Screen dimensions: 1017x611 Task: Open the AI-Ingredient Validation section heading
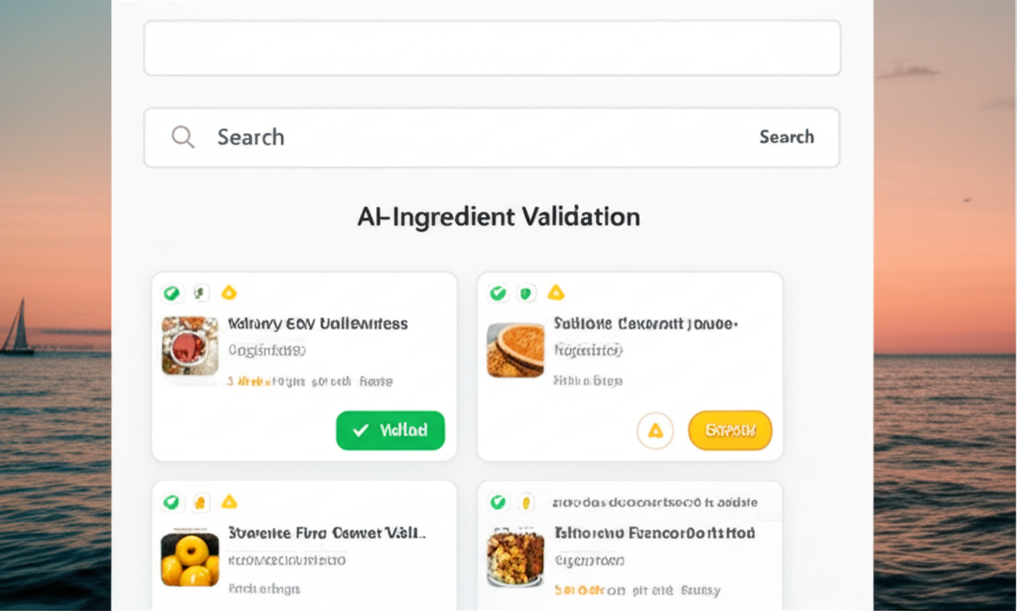(x=500, y=216)
